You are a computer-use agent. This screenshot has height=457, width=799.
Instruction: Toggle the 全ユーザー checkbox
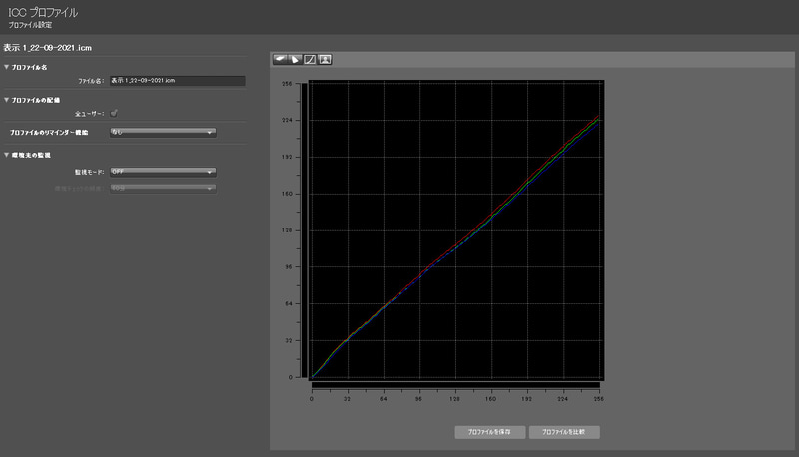click(x=114, y=113)
